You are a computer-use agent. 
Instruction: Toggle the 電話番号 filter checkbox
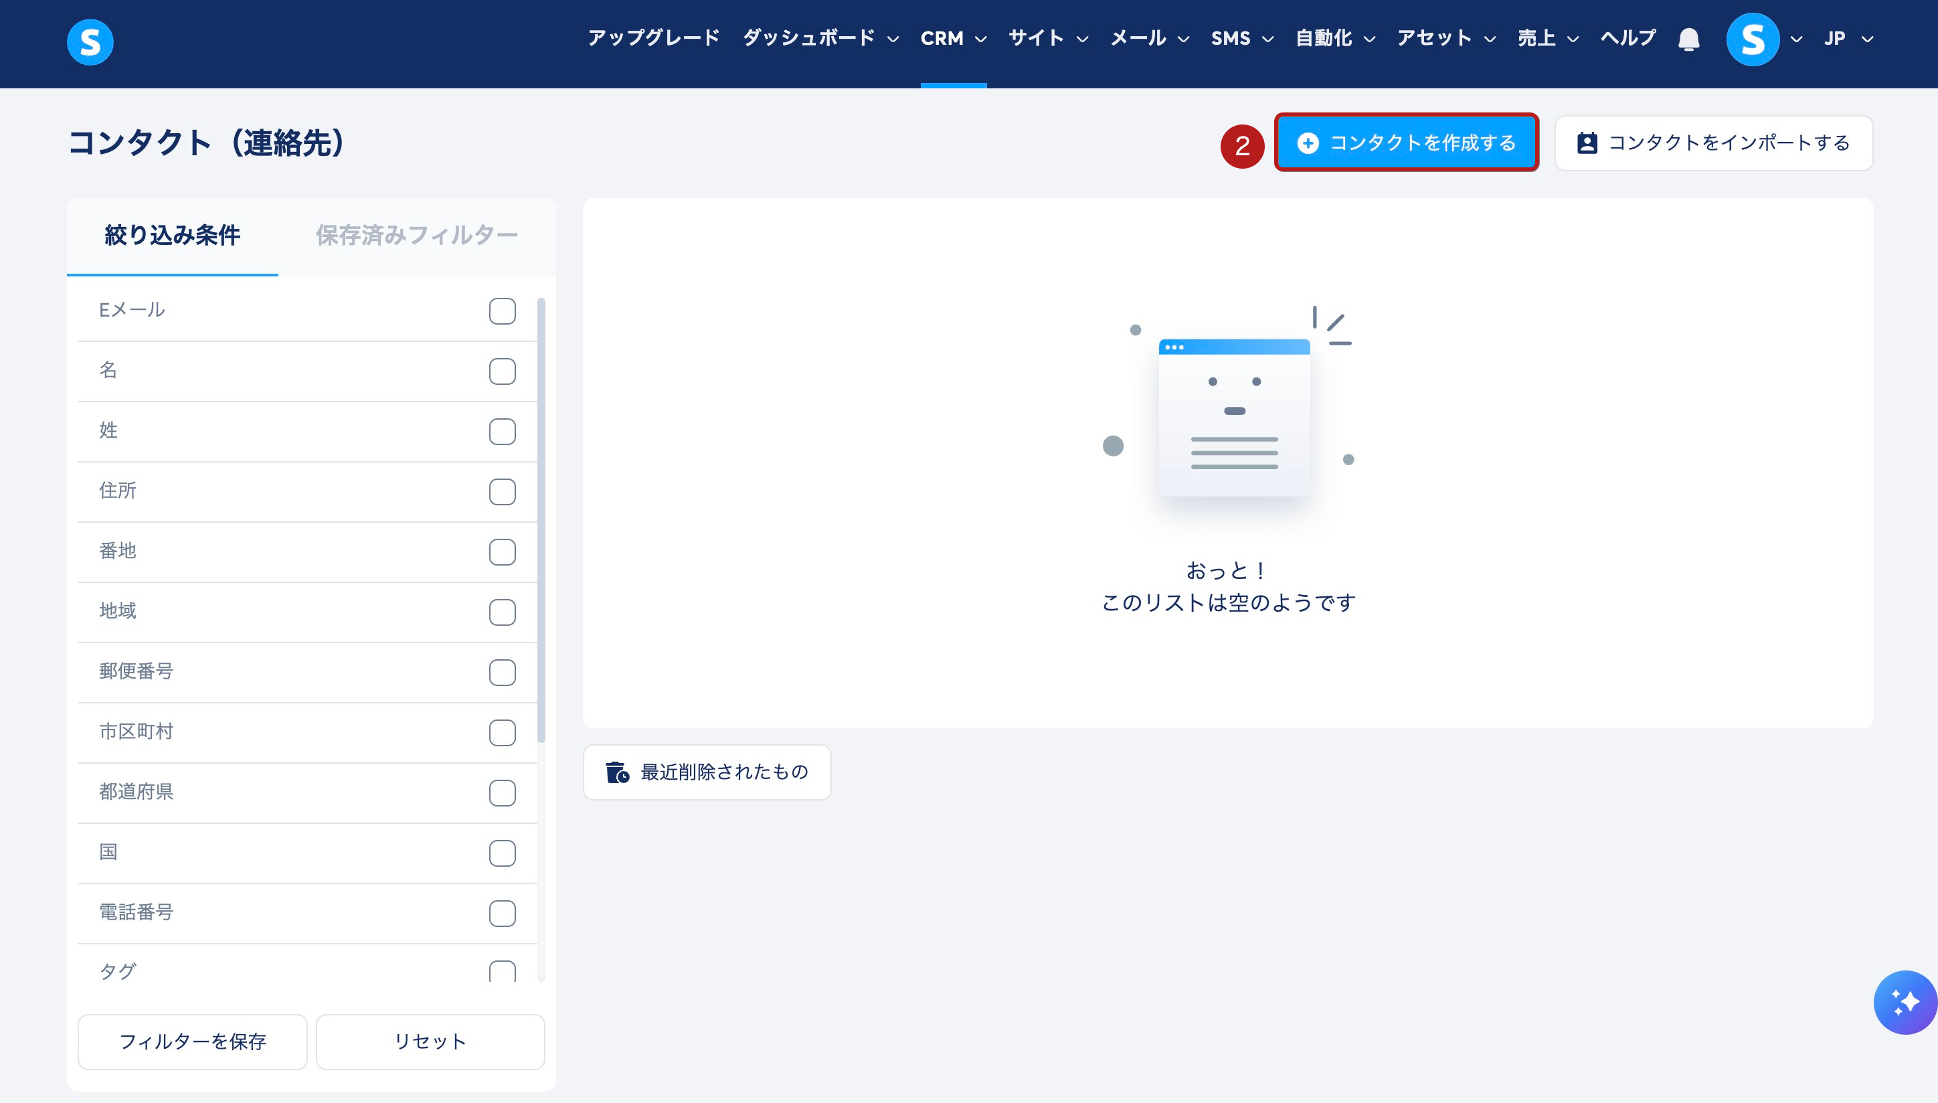pyautogui.click(x=502, y=913)
